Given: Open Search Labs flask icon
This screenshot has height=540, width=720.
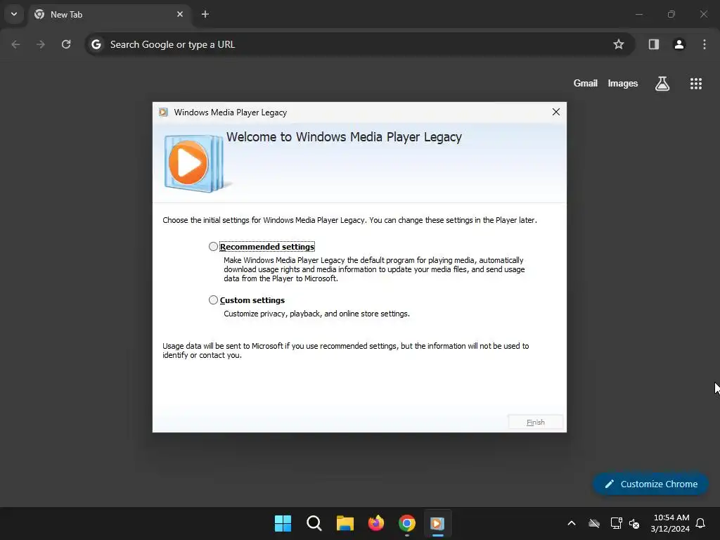Looking at the screenshot, I should tap(662, 84).
